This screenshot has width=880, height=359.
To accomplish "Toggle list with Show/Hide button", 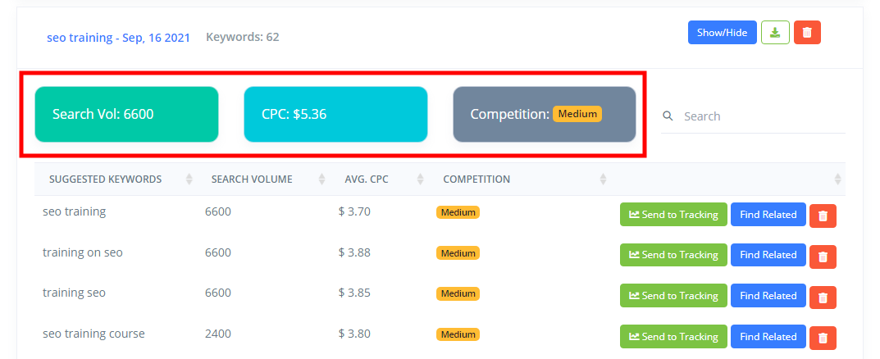I will tap(723, 33).
